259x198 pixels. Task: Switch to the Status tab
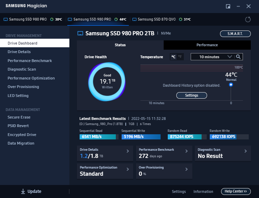tap(120, 45)
